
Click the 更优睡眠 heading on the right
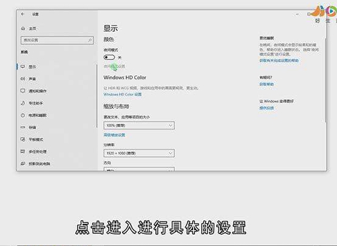pyautogui.click(x=267, y=38)
